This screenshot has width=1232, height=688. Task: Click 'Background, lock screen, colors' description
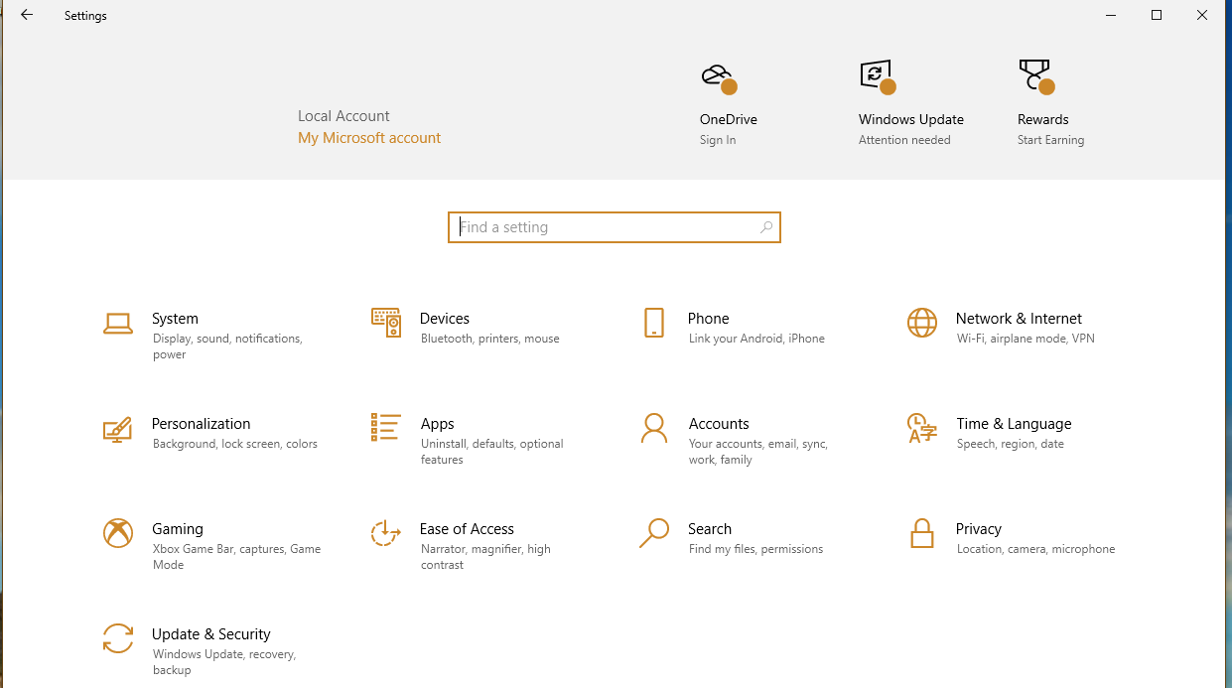tap(235, 444)
